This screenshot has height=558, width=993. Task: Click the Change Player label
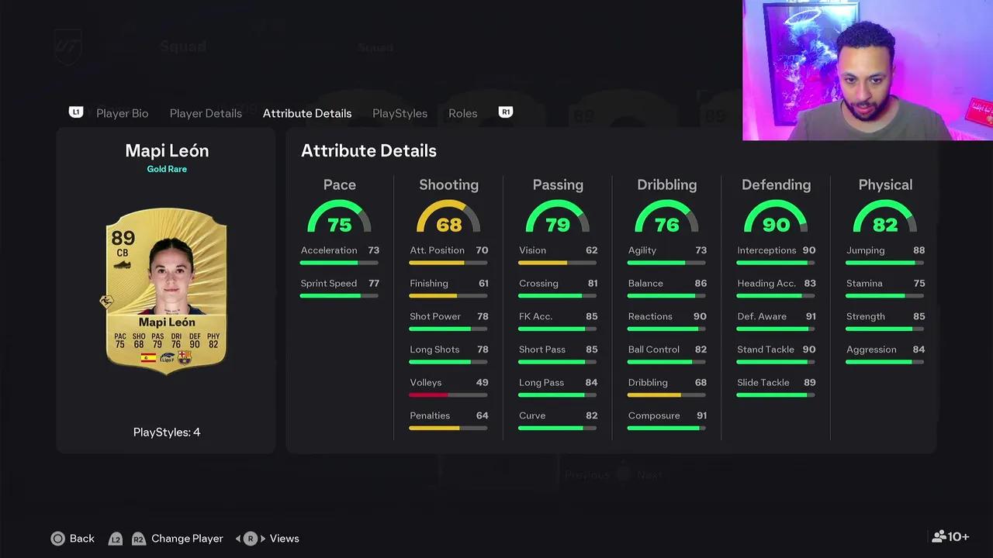tap(187, 539)
